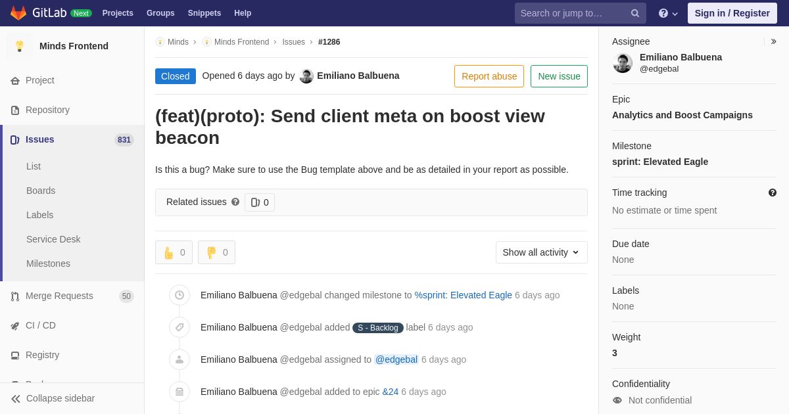Click the Collapse sidebar double arrow icon
Viewport: 789px width, 414px height.
click(16, 399)
